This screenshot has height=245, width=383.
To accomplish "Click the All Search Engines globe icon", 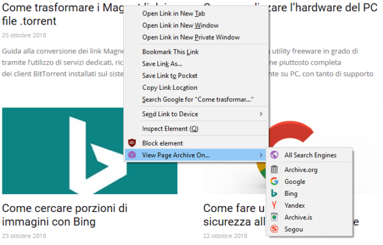I will [x=274, y=155].
